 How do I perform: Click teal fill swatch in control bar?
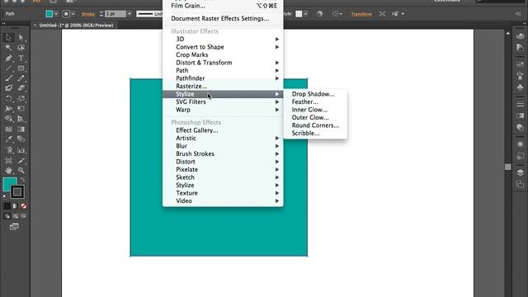(49, 14)
